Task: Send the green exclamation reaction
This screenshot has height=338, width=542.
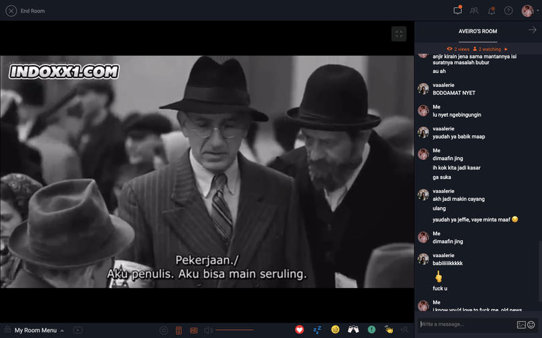Action: [x=371, y=330]
